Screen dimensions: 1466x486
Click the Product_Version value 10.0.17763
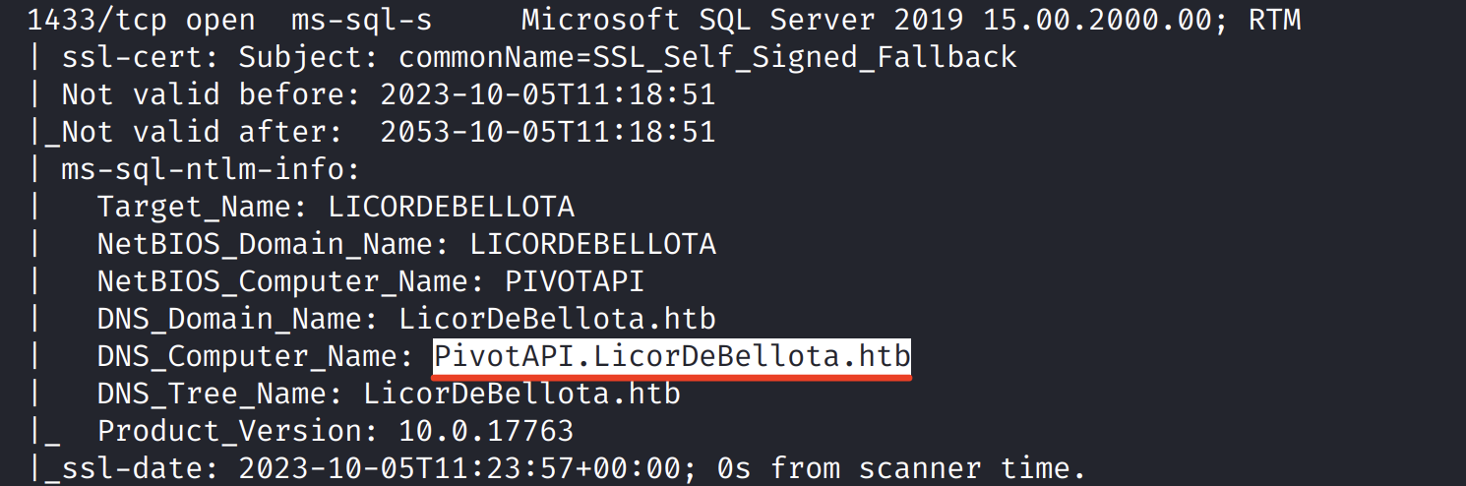point(486,431)
